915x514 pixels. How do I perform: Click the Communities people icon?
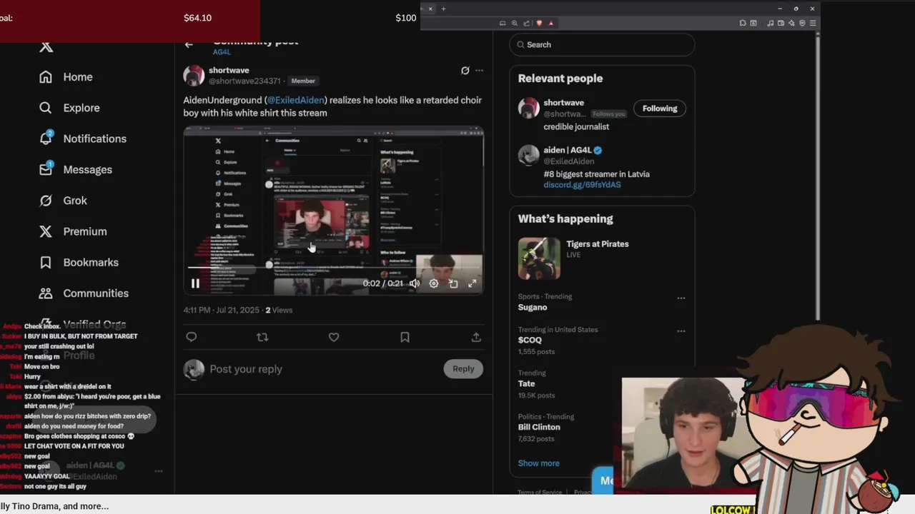[46, 293]
